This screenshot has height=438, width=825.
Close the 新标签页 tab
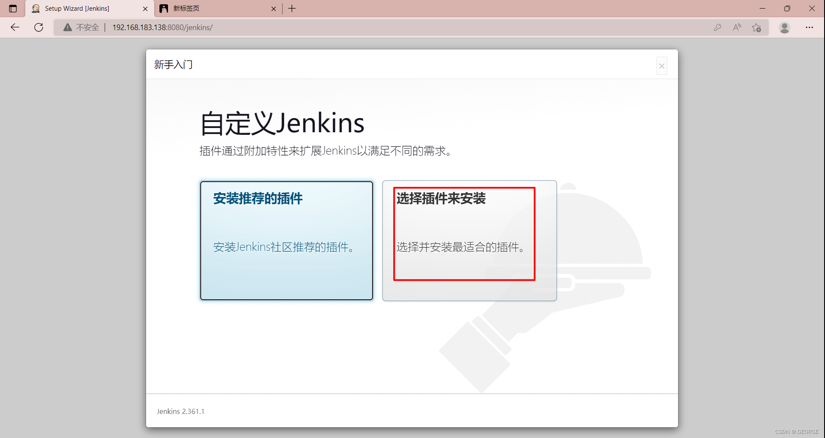point(274,9)
